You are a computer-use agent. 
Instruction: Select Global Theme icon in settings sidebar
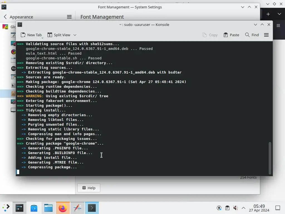(5, 27)
